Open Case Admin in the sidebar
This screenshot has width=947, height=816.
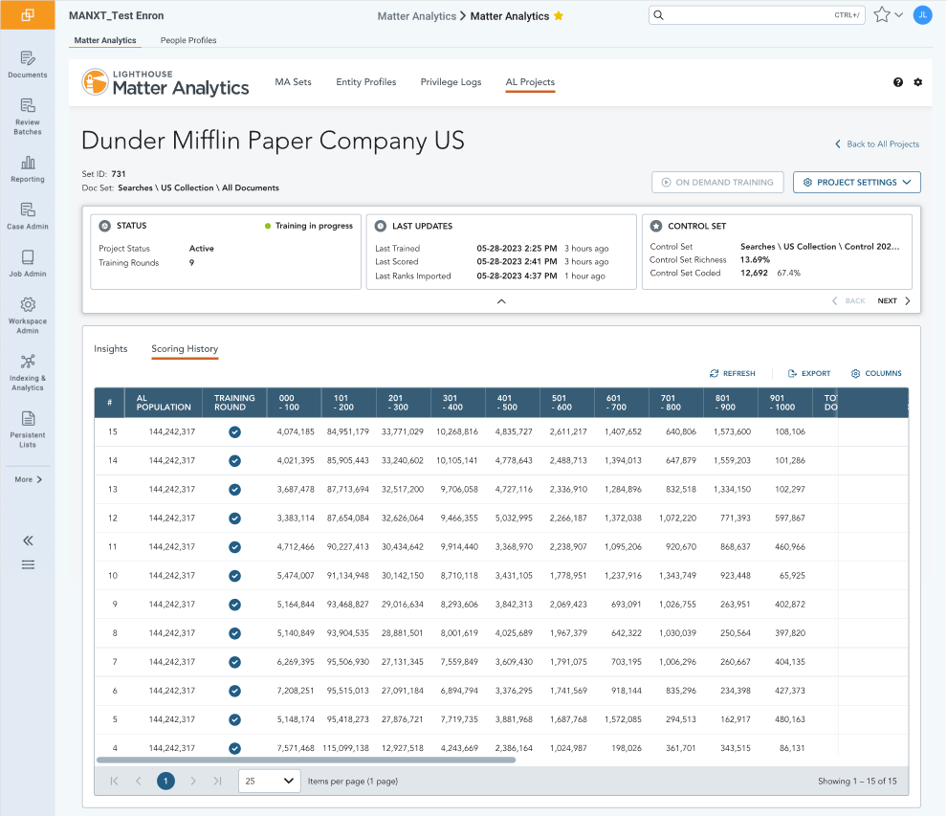point(27,216)
